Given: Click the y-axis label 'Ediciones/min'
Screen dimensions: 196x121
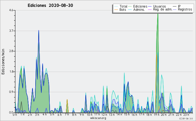Looking at the screenshot, I should (3, 61).
